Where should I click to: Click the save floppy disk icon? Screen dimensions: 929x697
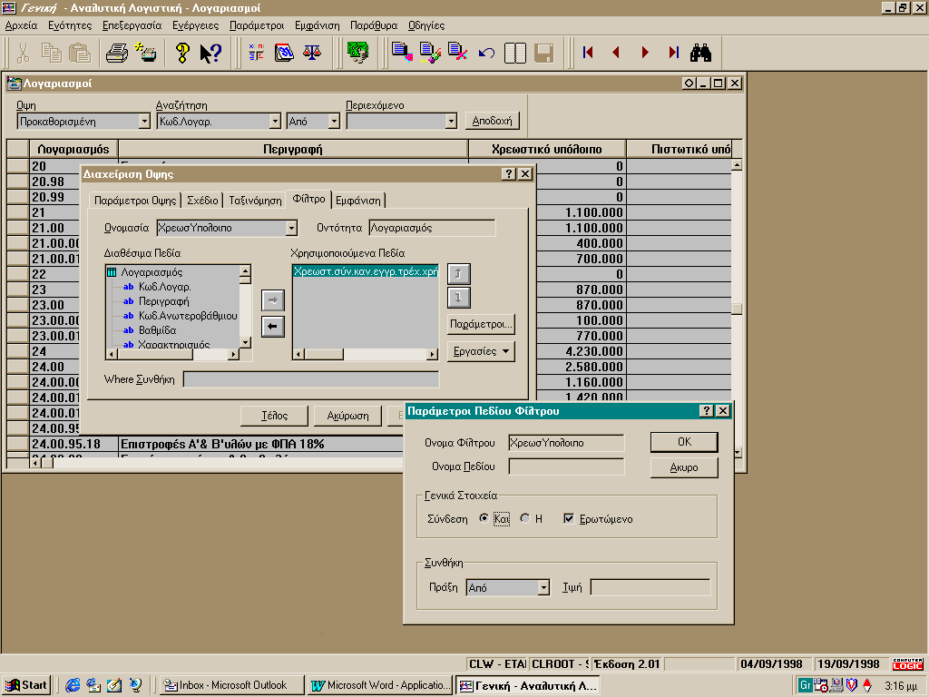coord(543,54)
